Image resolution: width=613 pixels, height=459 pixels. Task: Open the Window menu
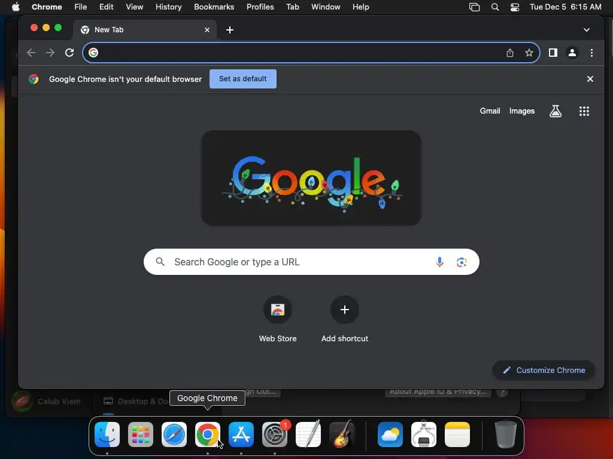click(x=326, y=7)
